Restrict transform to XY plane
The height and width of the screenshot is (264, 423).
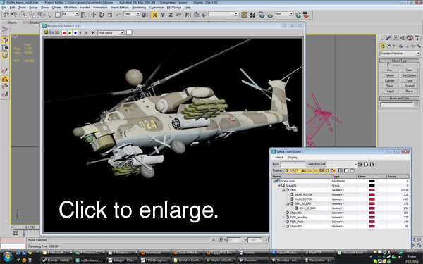(x=178, y=15)
